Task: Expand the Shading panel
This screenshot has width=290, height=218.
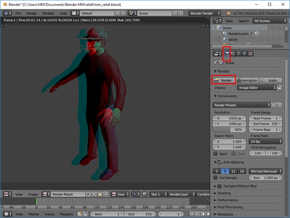Action: 224,193
